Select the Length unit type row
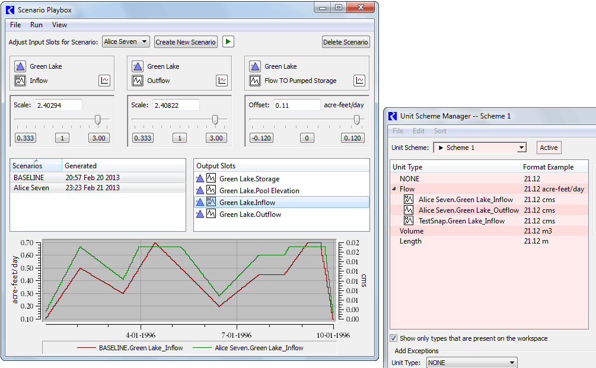 tap(489, 241)
